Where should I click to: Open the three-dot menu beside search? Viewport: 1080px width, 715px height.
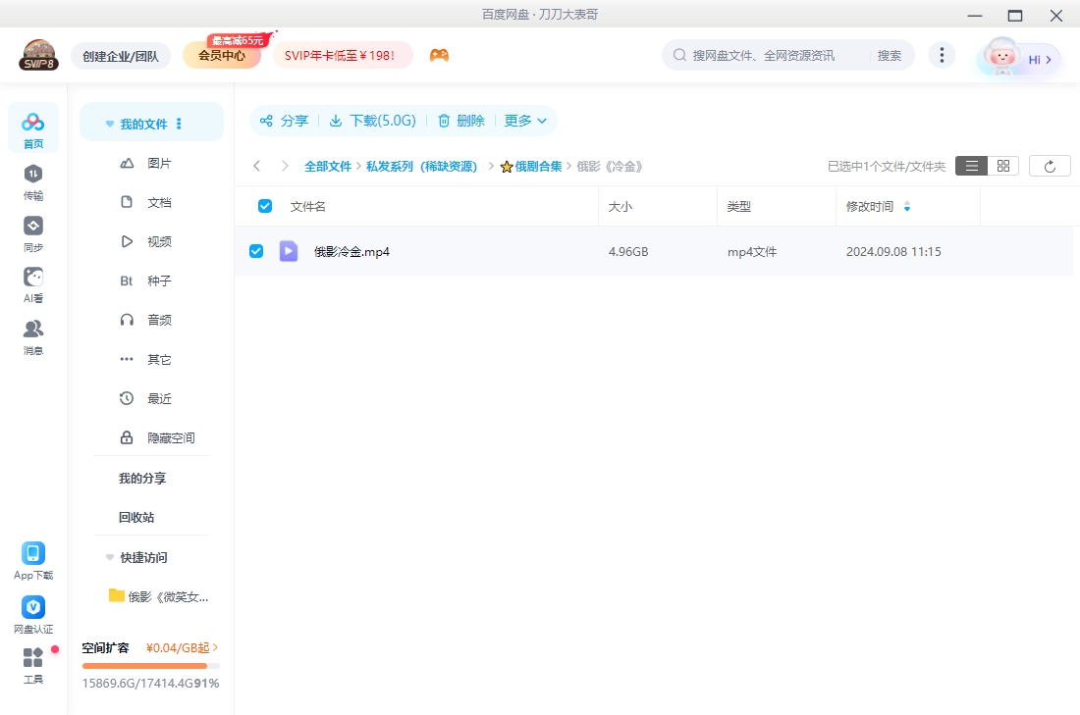[x=942, y=55]
